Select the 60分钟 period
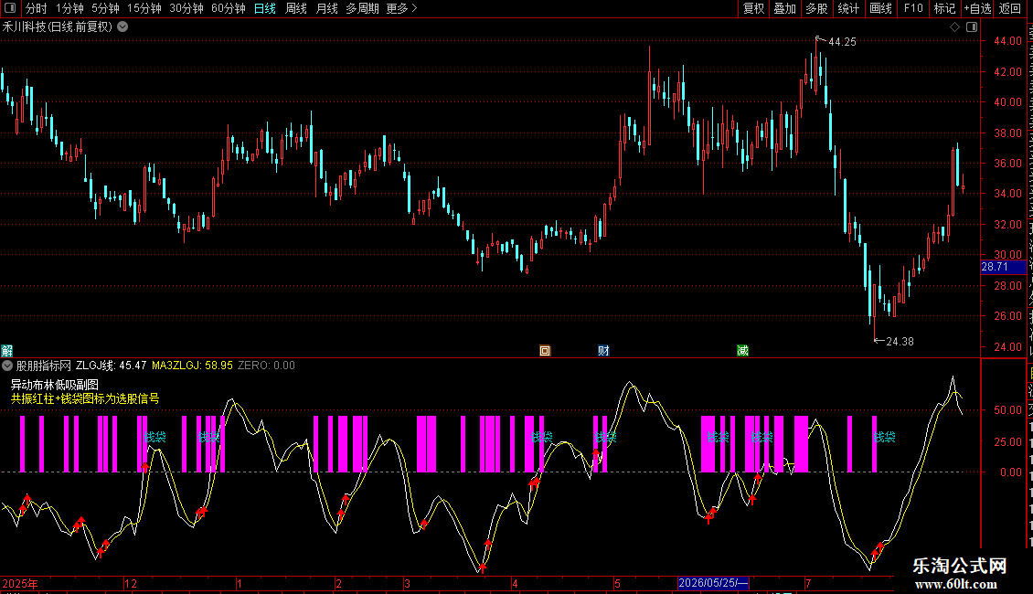Image resolution: width=1033 pixels, height=594 pixels. 229,8
